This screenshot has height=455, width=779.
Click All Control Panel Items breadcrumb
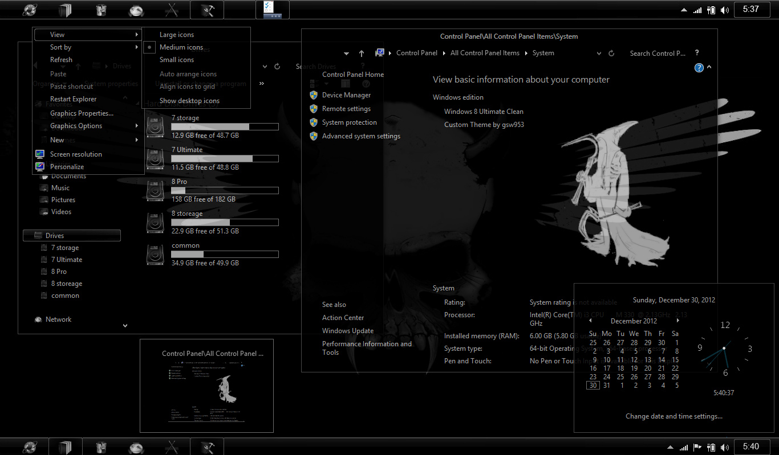[x=485, y=53]
